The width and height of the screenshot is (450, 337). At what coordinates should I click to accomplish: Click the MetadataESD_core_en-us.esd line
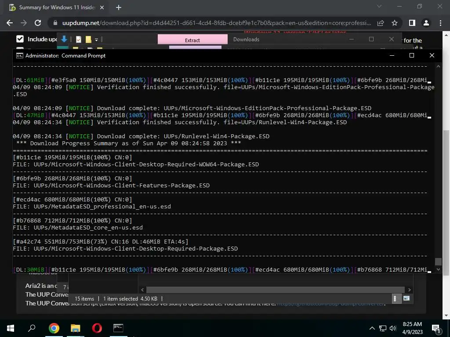coord(78,228)
